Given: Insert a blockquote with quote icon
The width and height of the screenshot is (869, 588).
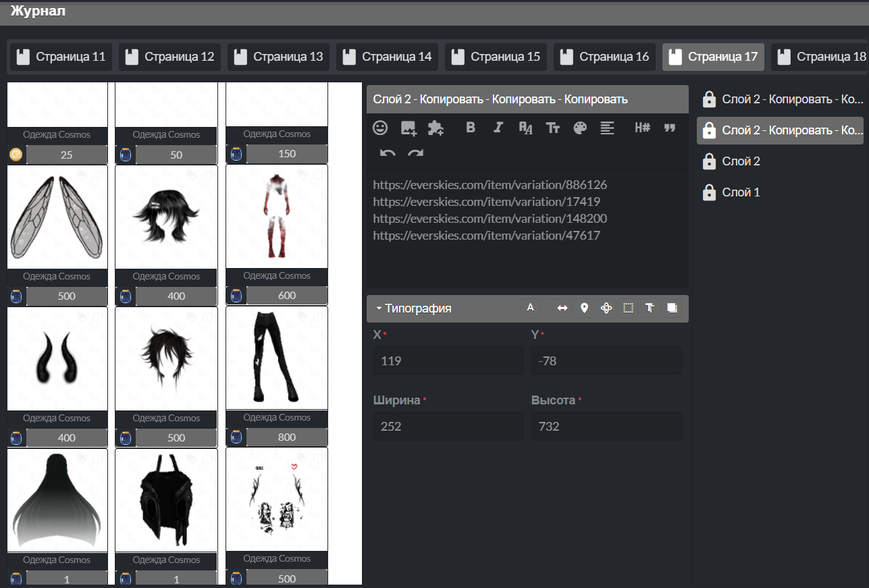Looking at the screenshot, I should [x=670, y=128].
